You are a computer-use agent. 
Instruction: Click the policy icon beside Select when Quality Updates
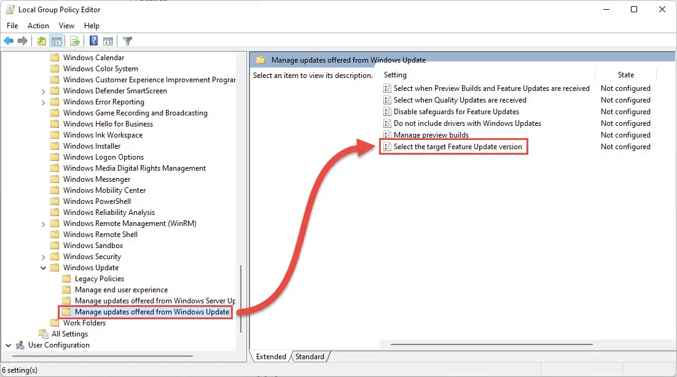tap(387, 100)
